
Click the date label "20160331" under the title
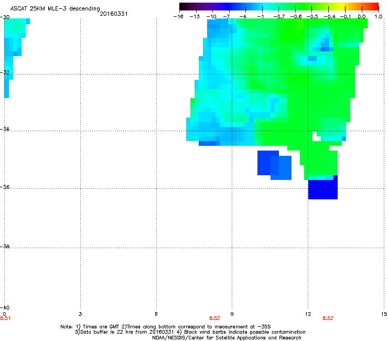point(114,14)
